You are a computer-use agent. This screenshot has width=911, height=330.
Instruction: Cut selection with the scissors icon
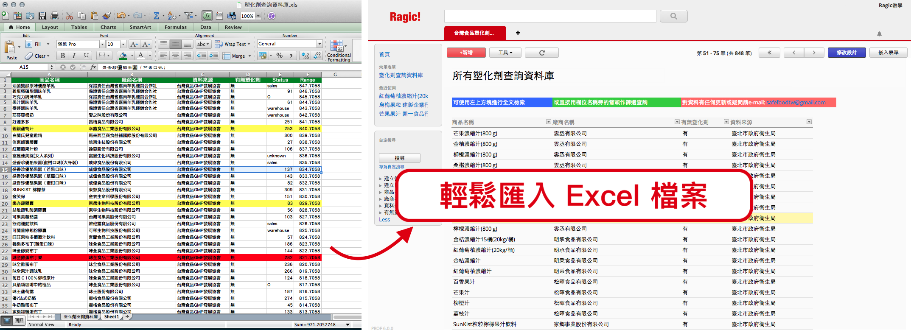(x=69, y=16)
